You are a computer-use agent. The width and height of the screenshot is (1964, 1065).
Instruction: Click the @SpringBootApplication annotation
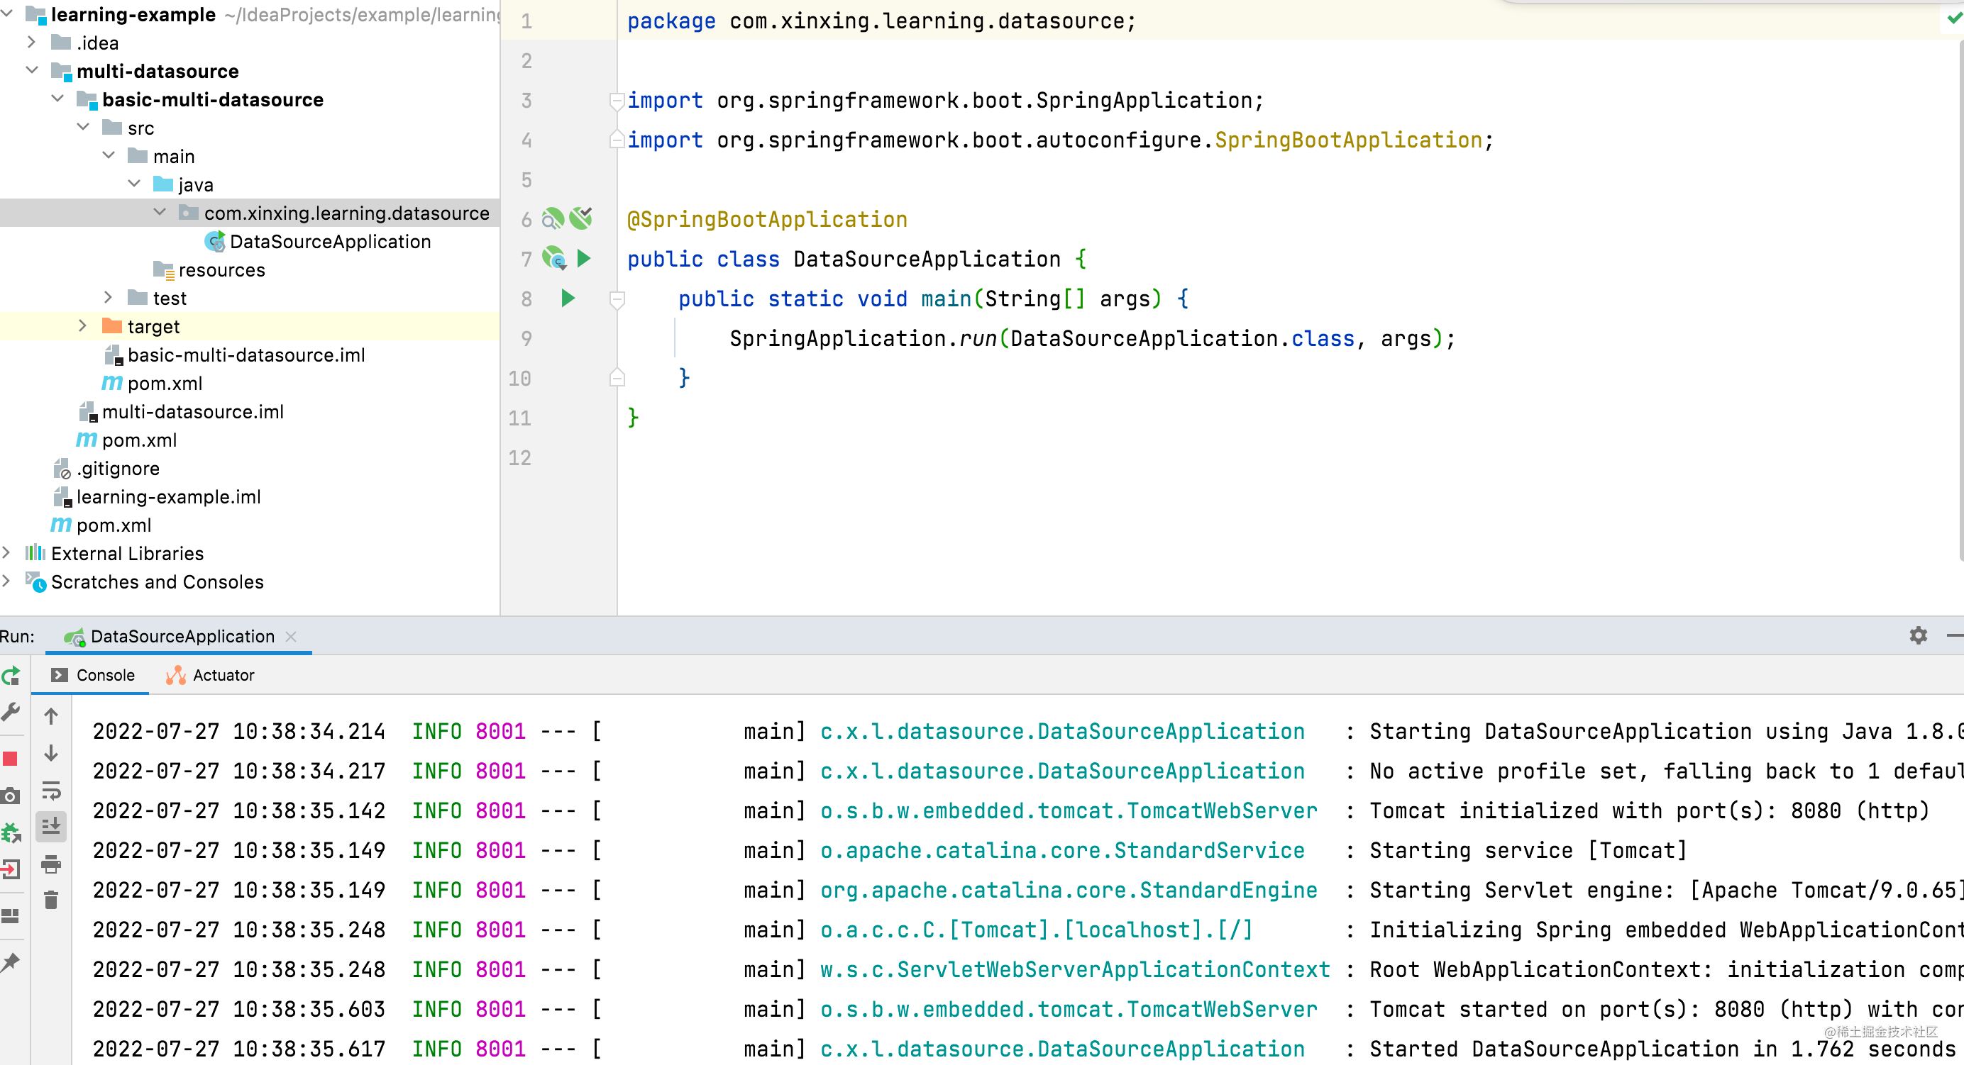coord(767,219)
